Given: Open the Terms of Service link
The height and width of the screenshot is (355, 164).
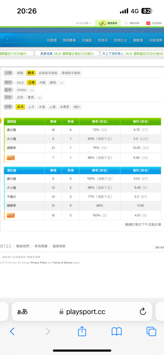Looking at the screenshot, I should point(63,263).
